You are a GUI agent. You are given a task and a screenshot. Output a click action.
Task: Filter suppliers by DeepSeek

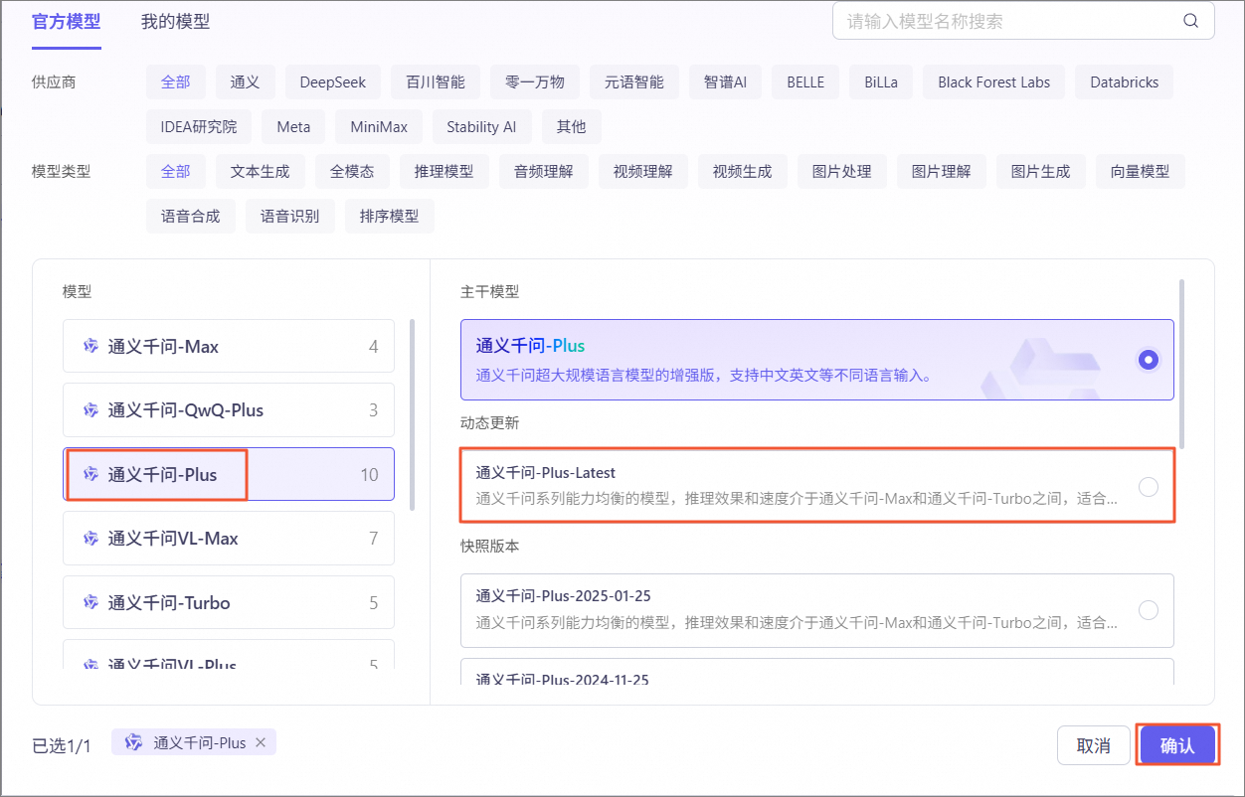tap(333, 82)
